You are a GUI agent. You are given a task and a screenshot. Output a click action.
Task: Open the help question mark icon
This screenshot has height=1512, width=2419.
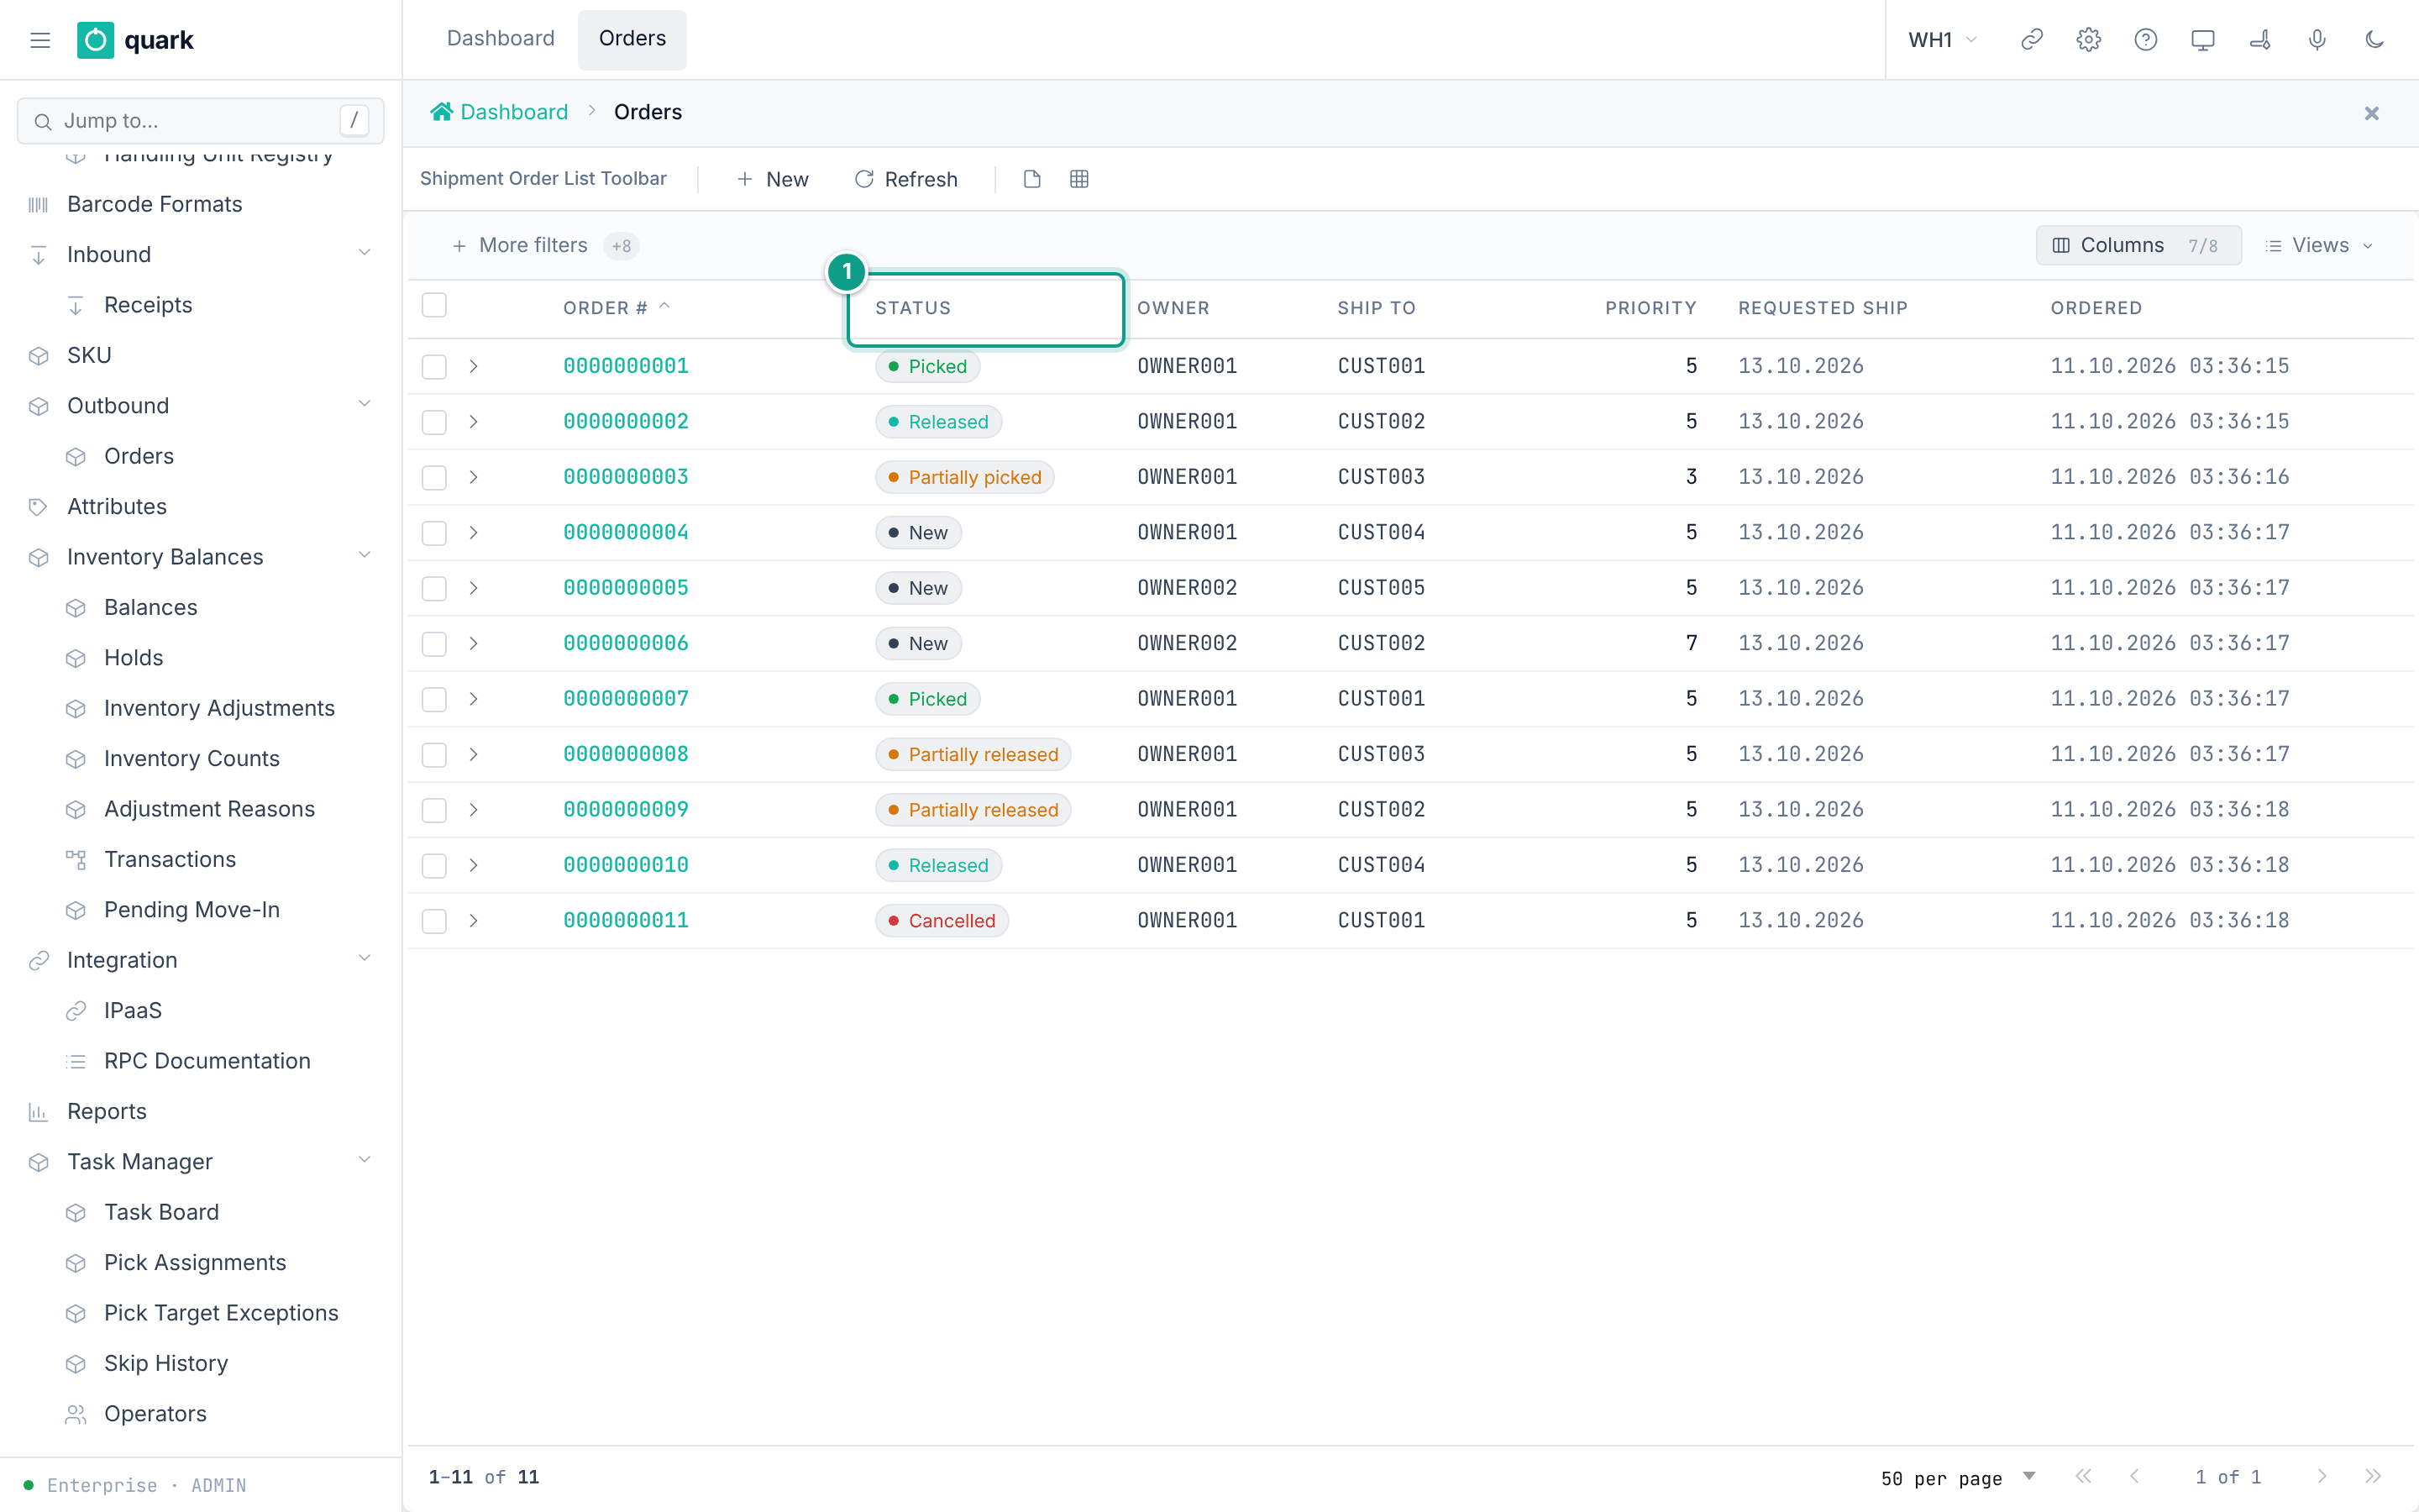pos(2145,40)
